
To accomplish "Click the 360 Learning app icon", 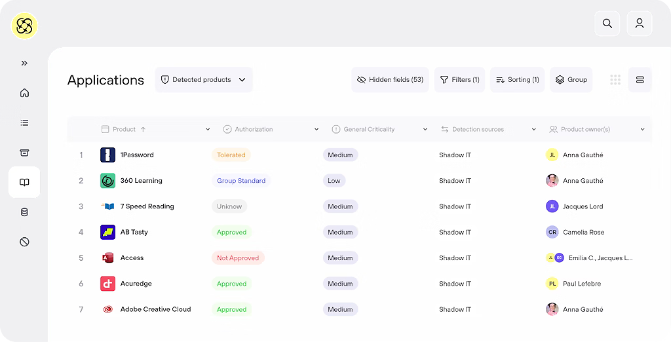I will coord(108,181).
